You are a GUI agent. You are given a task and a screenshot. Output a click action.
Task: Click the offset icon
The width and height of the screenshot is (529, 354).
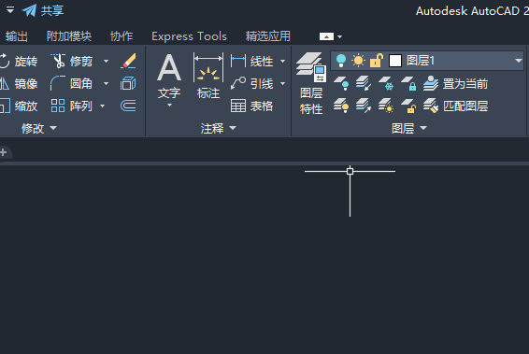(x=128, y=106)
